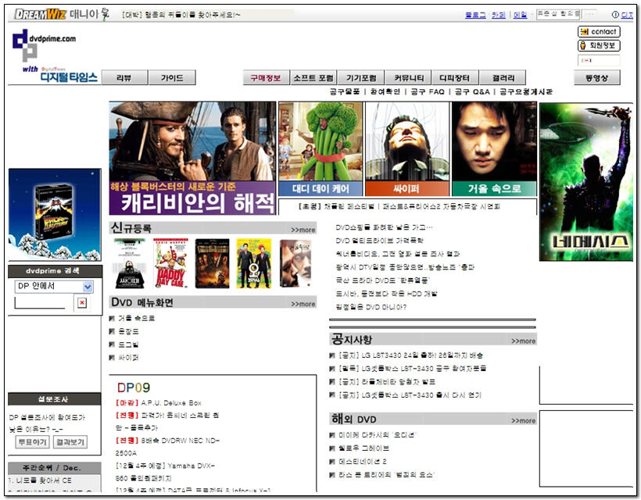This screenshot has height=500, width=641.
Task: Click the top bar search input field
Action: (558, 14)
